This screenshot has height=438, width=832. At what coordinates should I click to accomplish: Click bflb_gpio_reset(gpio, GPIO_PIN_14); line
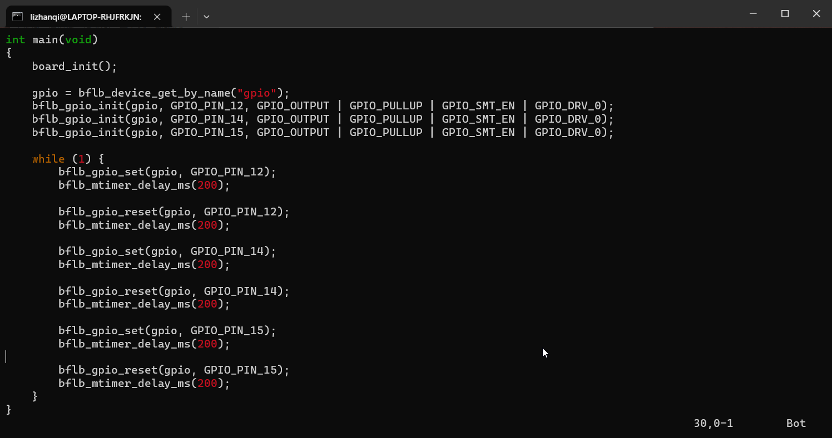click(x=174, y=291)
